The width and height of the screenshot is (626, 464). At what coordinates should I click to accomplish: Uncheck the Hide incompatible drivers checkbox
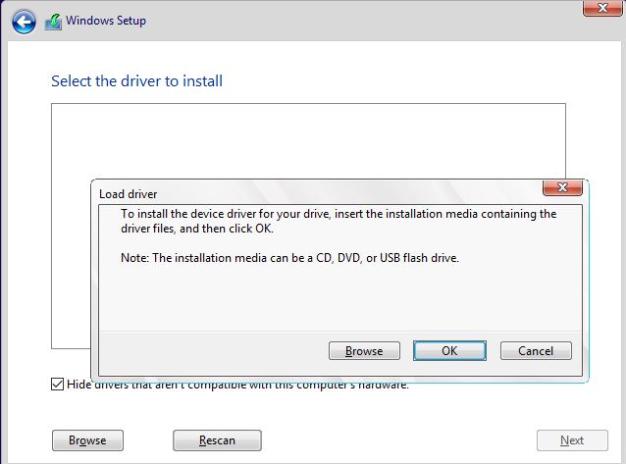click(58, 385)
